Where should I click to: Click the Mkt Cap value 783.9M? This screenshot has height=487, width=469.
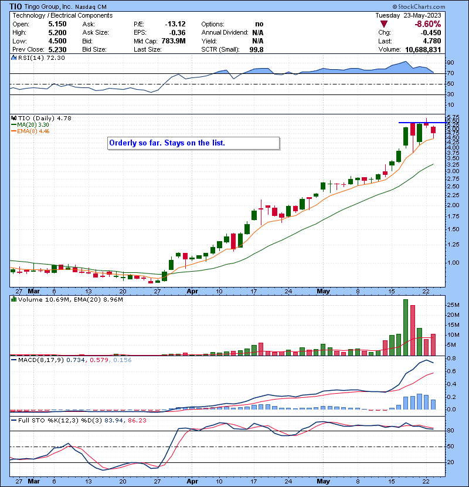pyautogui.click(x=174, y=41)
